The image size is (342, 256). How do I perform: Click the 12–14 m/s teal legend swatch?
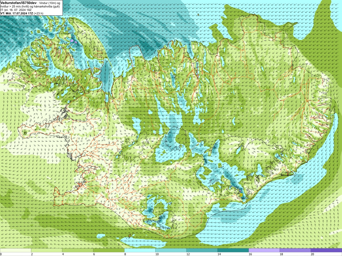tap(202, 250)
